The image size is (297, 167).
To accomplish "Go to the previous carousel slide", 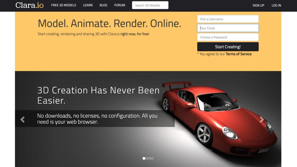I will pyautogui.click(x=22, y=119).
